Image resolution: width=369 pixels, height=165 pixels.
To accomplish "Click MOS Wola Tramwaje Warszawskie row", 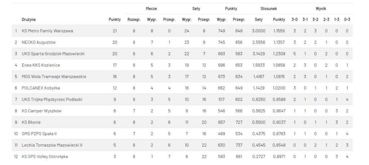I will tap(182, 77).
